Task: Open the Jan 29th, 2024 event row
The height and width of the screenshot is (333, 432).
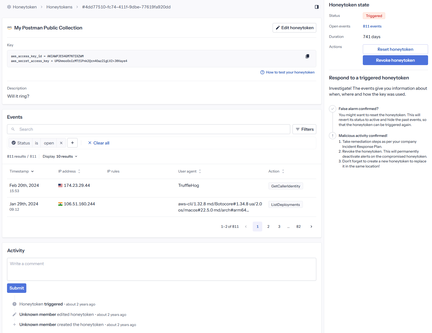Action: click(x=162, y=207)
